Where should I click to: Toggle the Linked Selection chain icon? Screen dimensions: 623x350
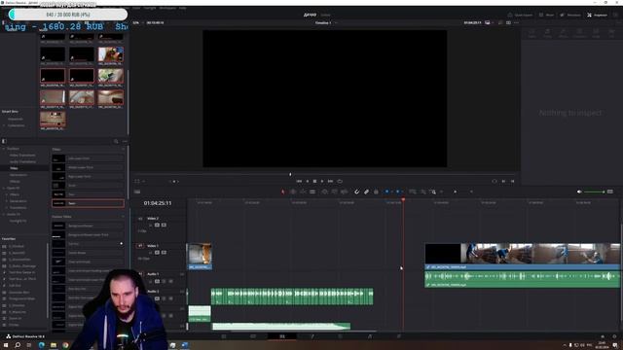point(366,192)
